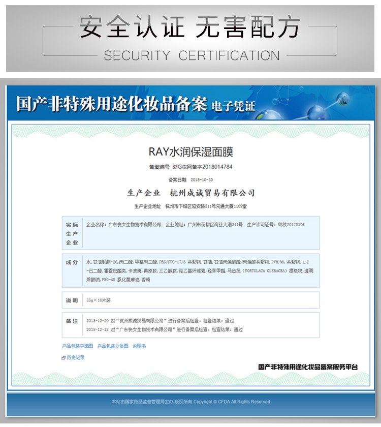Open the 说明书 link

pyautogui.click(x=139, y=346)
